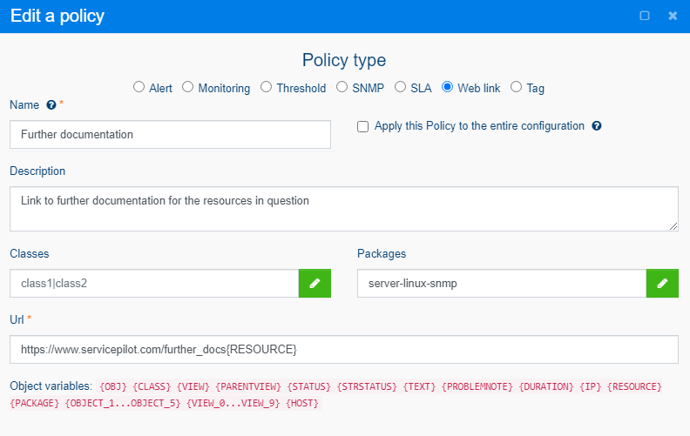Edit Classes with the green pencil button
Image resolution: width=690 pixels, height=436 pixels.
pyautogui.click(x=315, y=284)
